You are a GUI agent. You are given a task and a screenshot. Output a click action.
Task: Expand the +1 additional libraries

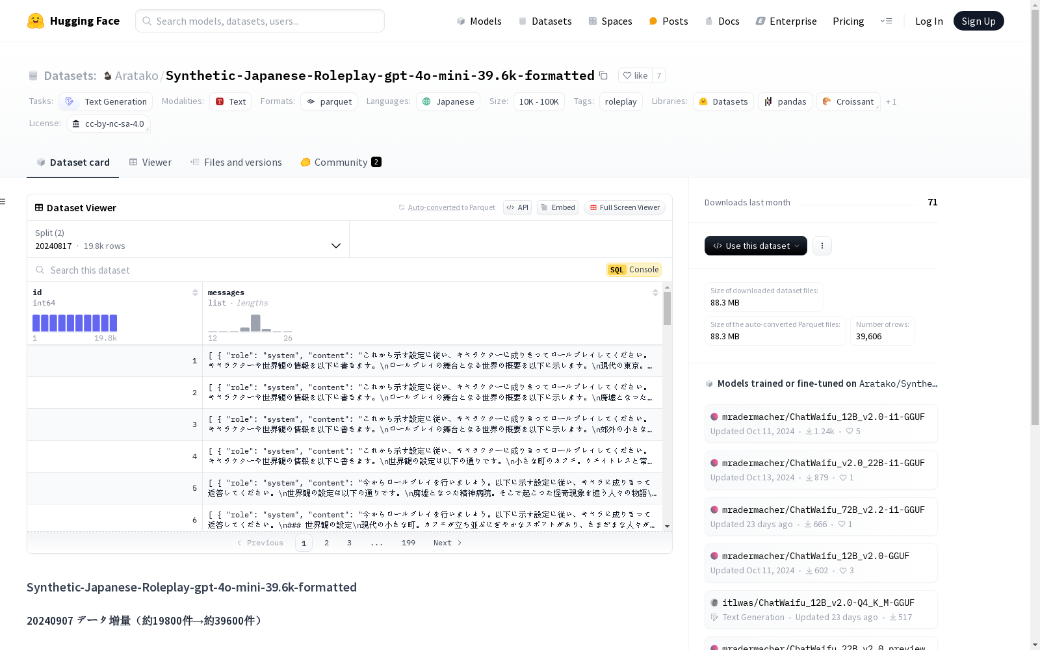(891, 102)
